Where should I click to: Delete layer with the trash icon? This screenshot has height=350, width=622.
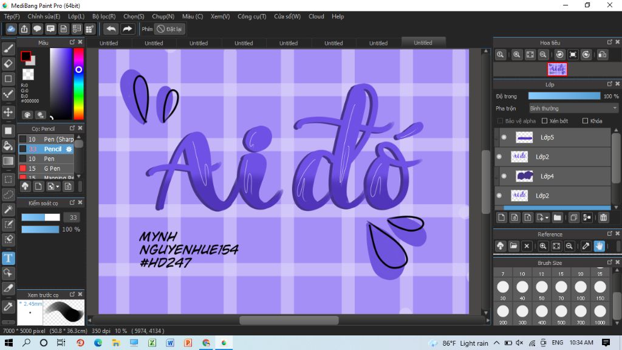click(x=603, y=218)
